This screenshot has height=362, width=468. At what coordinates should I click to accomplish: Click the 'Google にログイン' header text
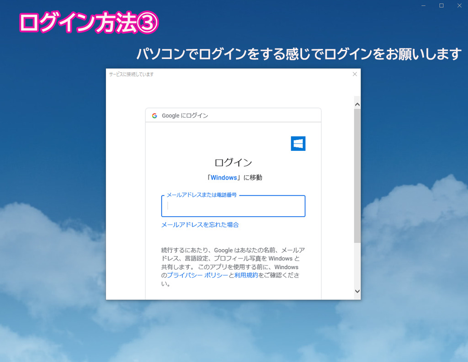pyautogui.click(x=185, y=116)
